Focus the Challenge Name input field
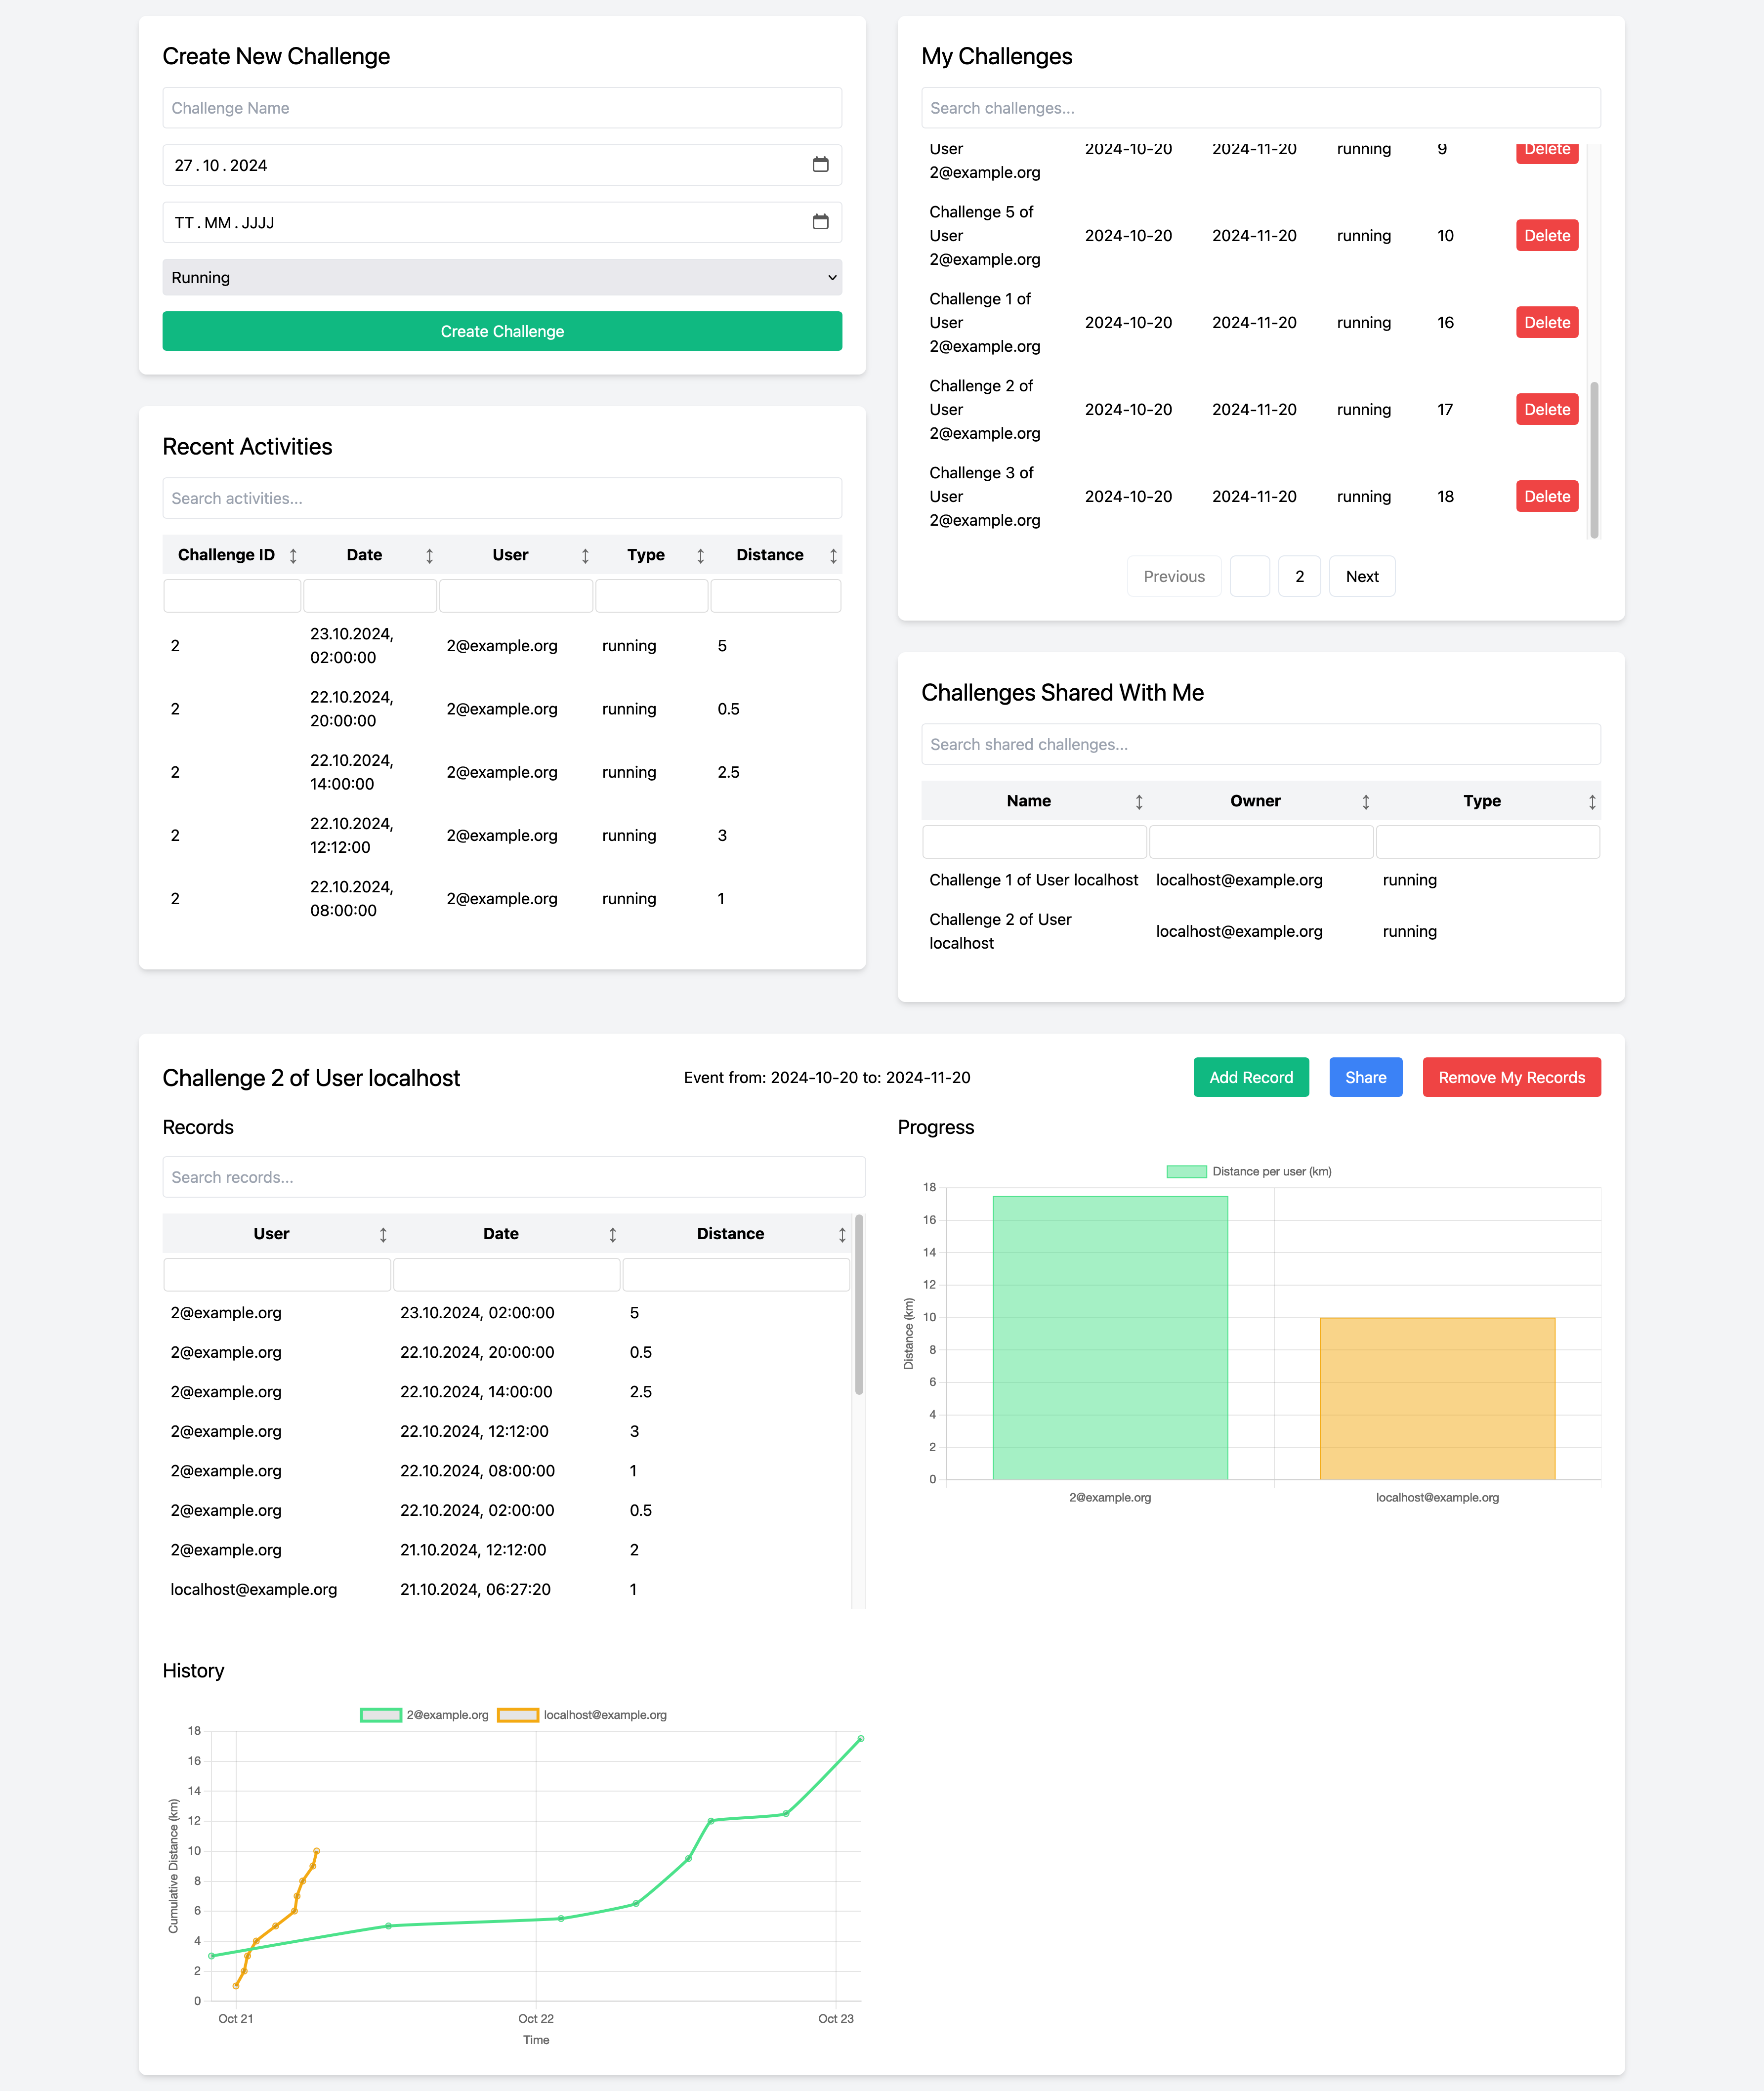 point(502,108)
